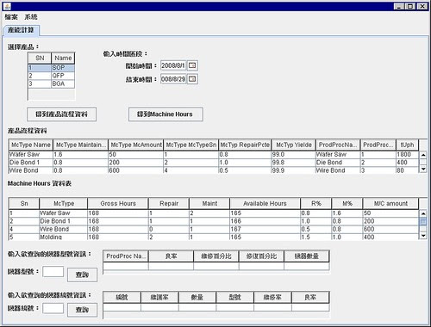Viewport: 431px width, 327px height.
Task: Click the 得到Machine Hours button
Action: coord(166,114)
